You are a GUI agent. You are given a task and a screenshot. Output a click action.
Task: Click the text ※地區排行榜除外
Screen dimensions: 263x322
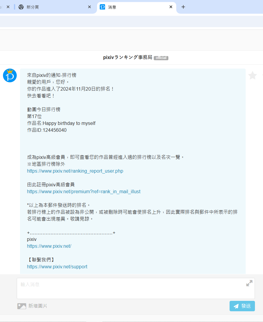coord(46,164)
